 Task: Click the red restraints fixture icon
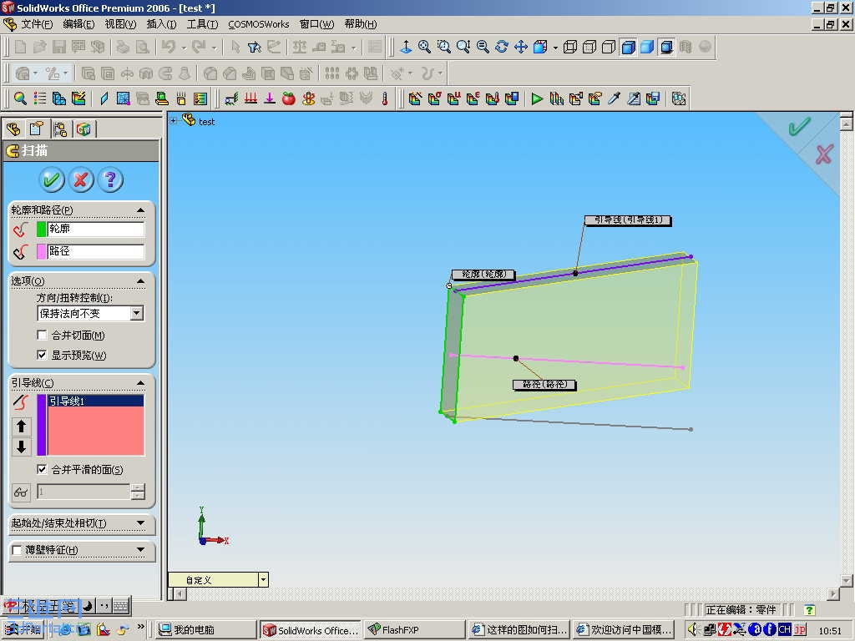(250, 98)
